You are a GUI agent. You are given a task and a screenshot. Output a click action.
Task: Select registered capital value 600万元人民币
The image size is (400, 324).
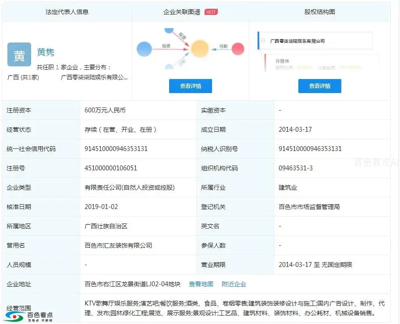105,110
